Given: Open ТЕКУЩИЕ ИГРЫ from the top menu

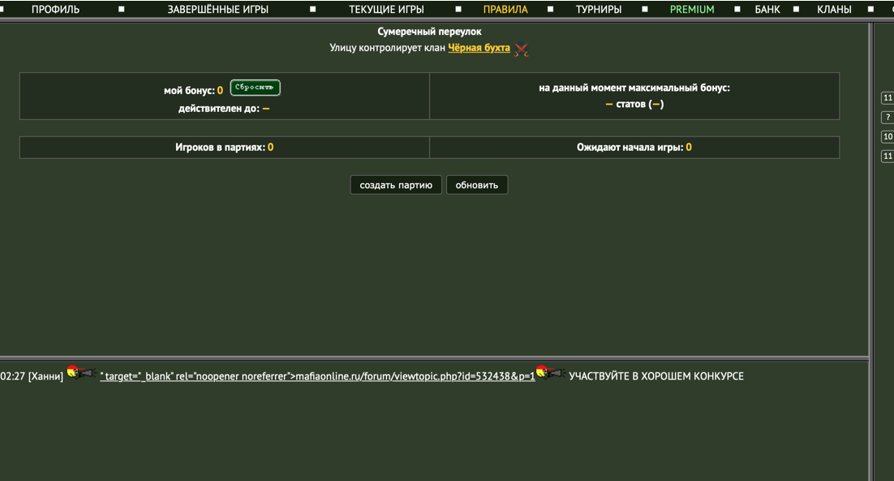Looking at the screenshot, I should coord(387,9).
